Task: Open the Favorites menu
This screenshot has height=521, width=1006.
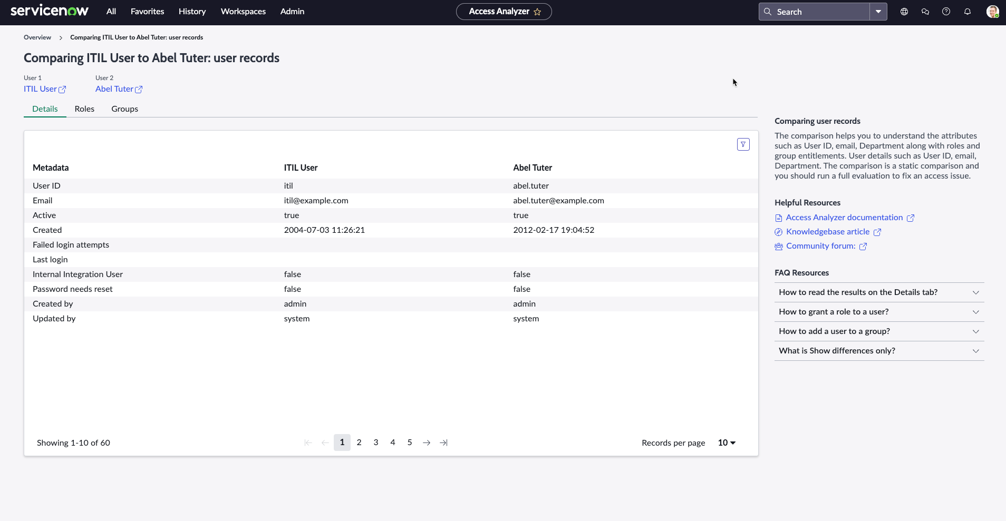Action: pyautogui.click(x=147, y=12)
